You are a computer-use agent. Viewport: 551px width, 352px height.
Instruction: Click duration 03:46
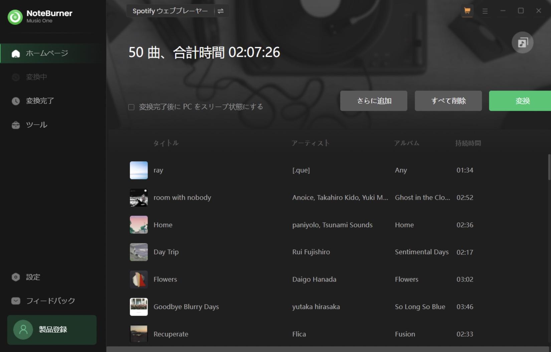click(x=465, y=307)
